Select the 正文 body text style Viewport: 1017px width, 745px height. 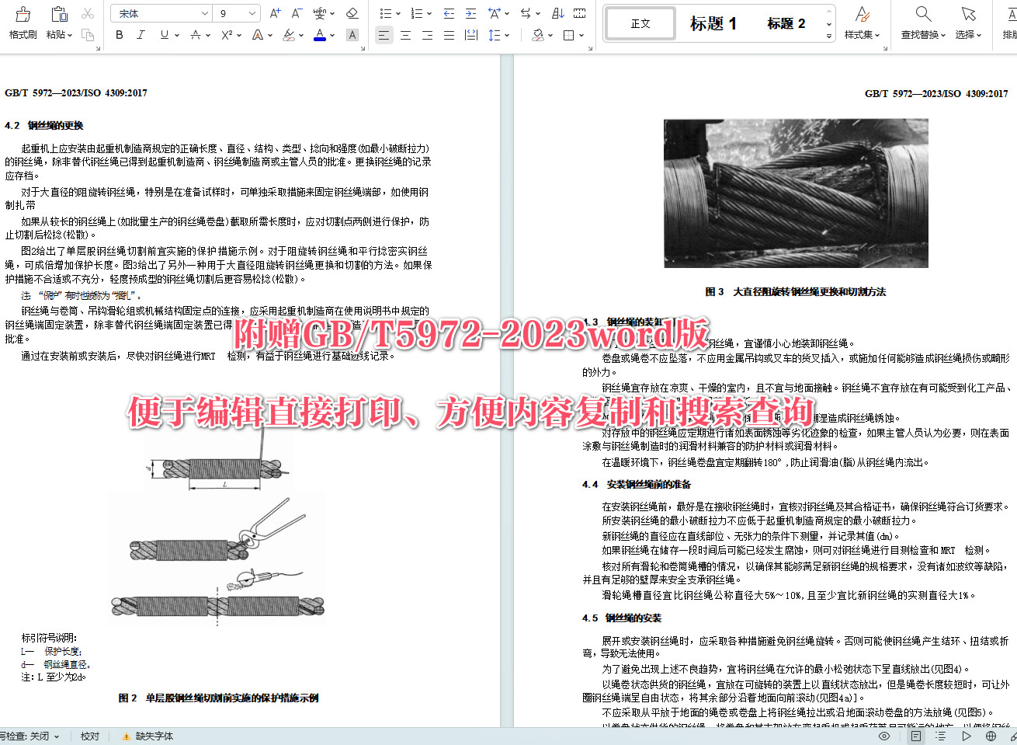pos(639,23)
